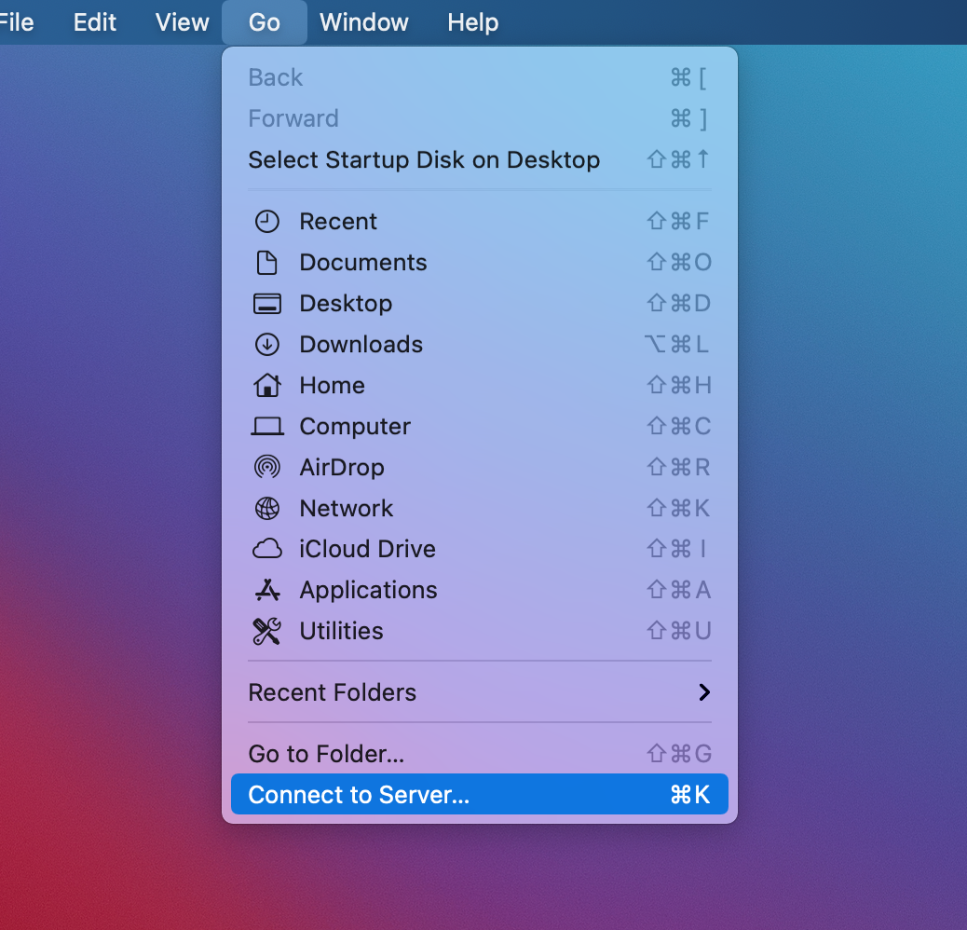
Task: Click the Network label
Action: tap(346, 508)
